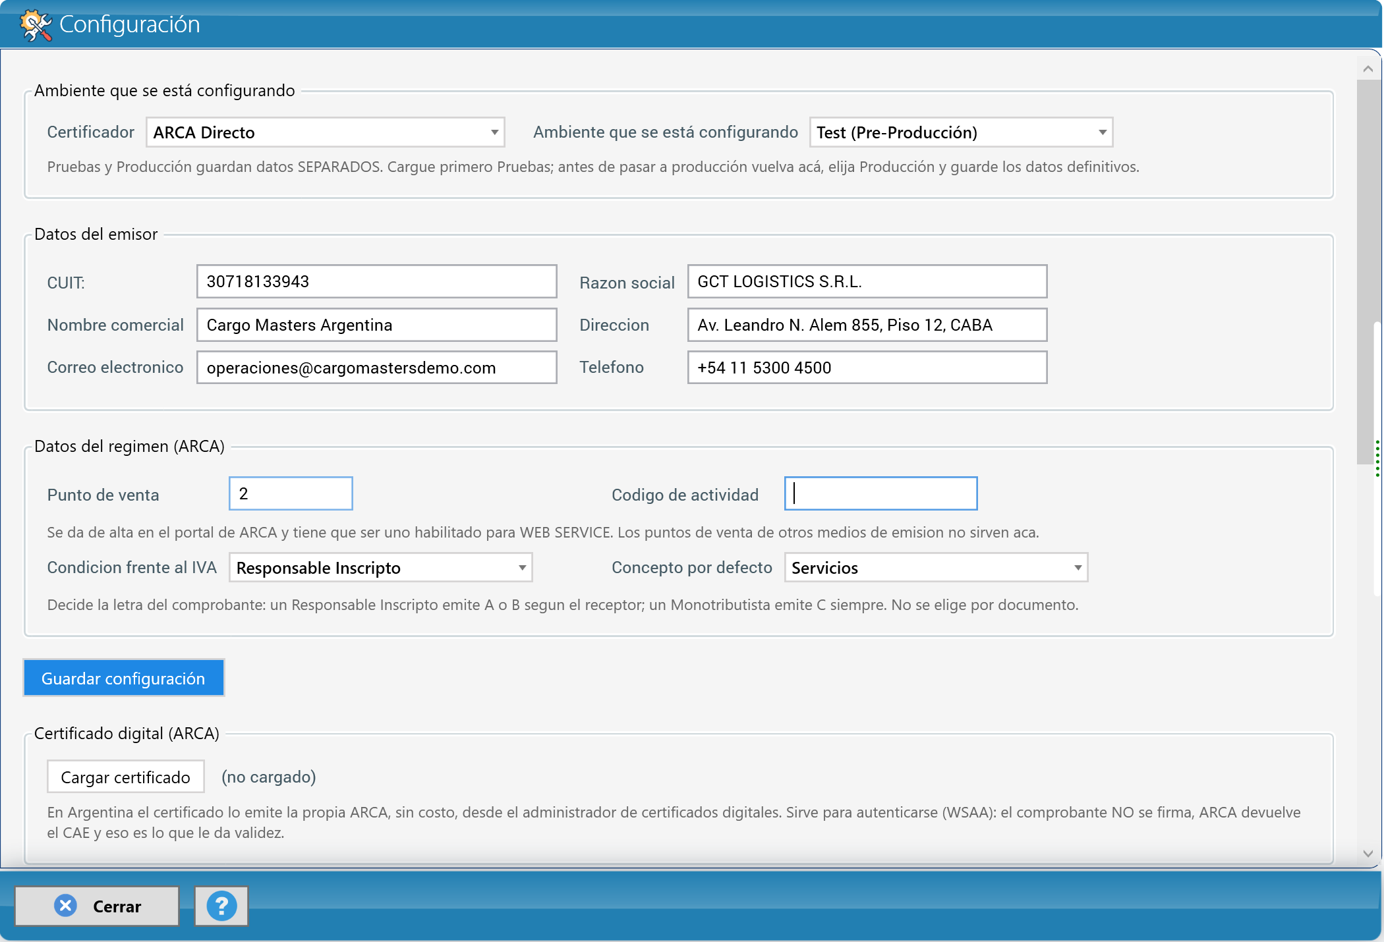
Task: Click the 'Punto de venta' label
Action: tap(103, 495)
